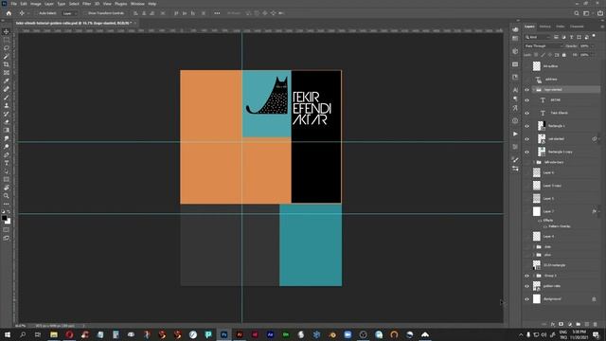The width and height of the screenshot is (606, 341).
Task: Expand the Group 1 folder
Action: coord(534,276)
